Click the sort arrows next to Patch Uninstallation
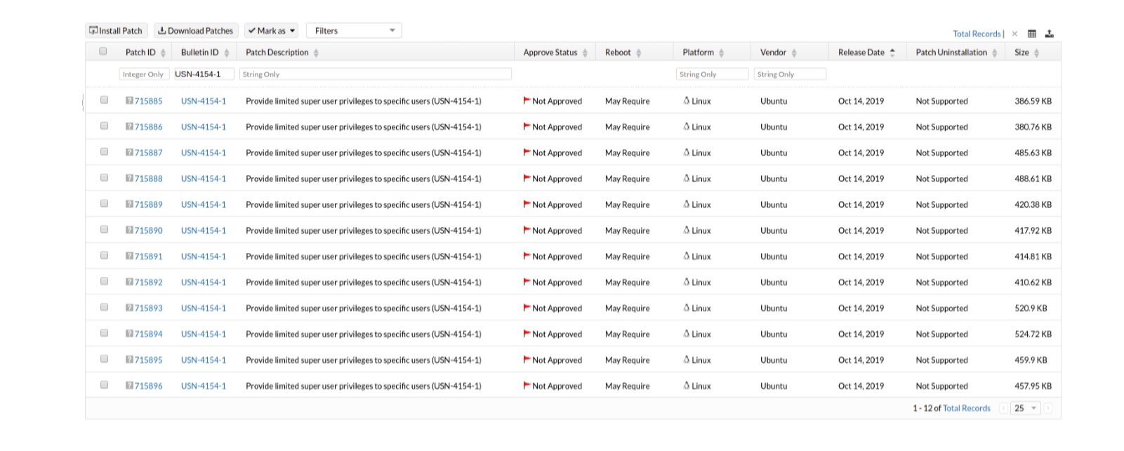The height and width of the screenshot is (451, 1124). coord(994,53)
